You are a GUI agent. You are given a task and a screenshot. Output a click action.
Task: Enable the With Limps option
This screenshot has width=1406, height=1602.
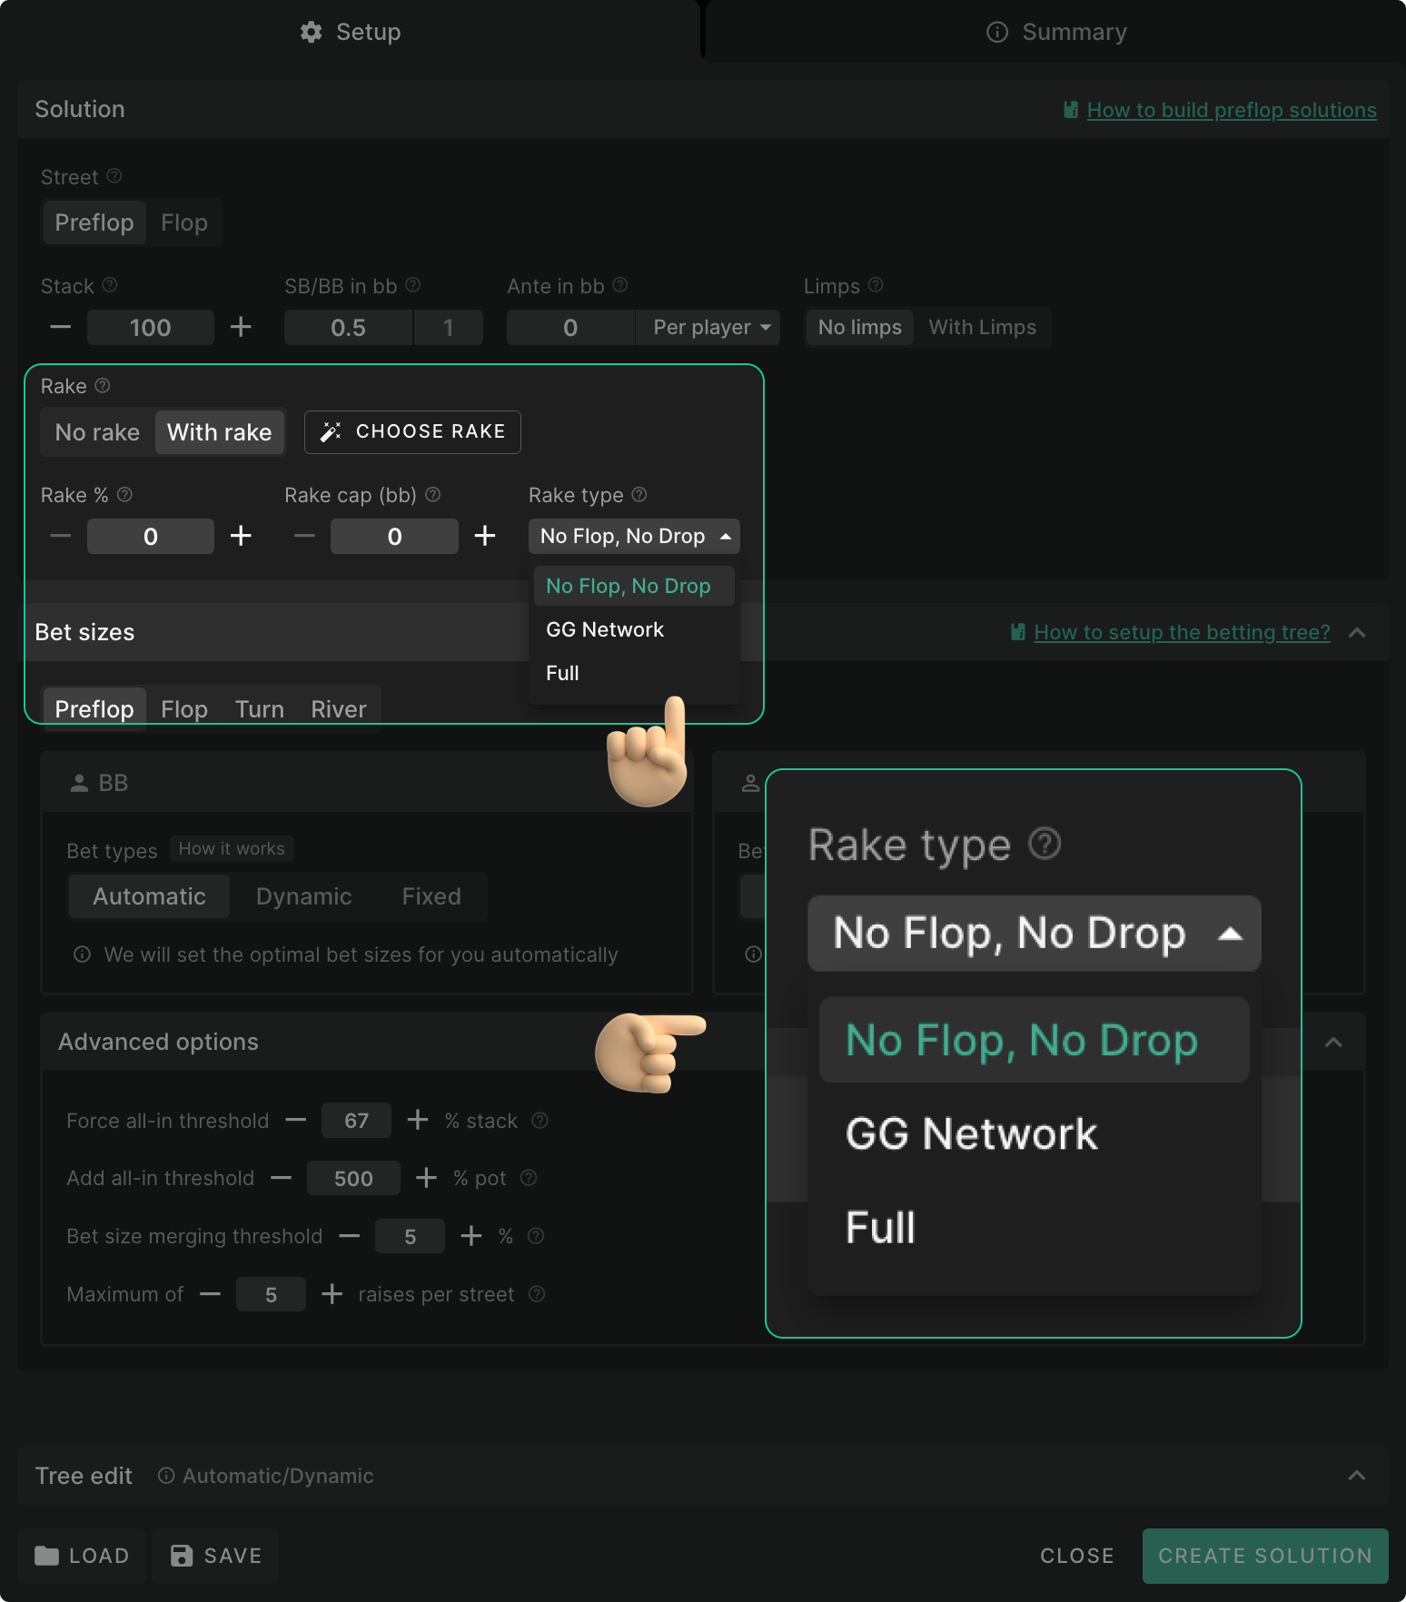pyautogui.click(x=982, y=327)
